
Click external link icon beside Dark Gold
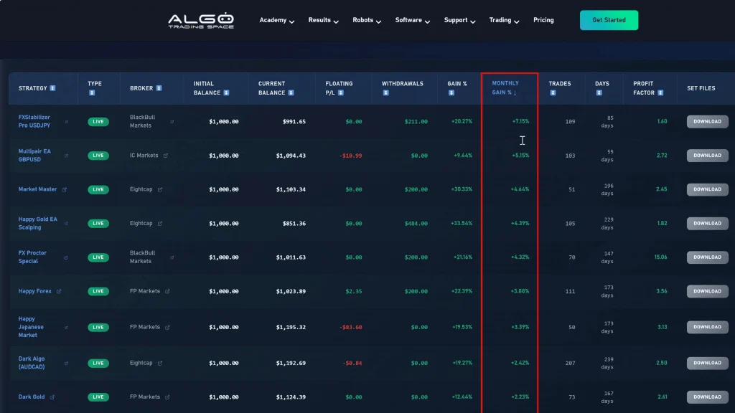click(x=52, y=397)
